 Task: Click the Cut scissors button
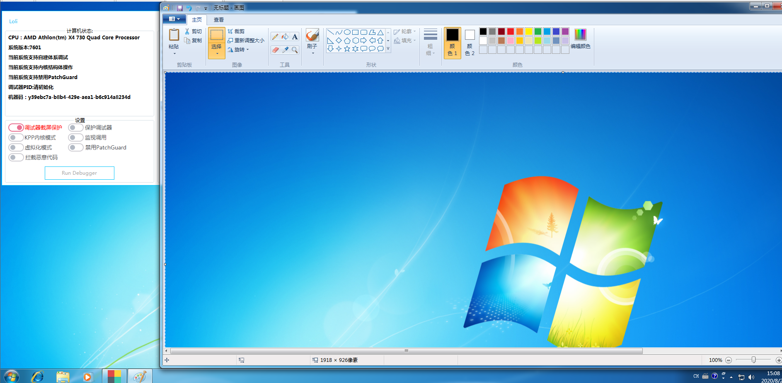(193, 31)
